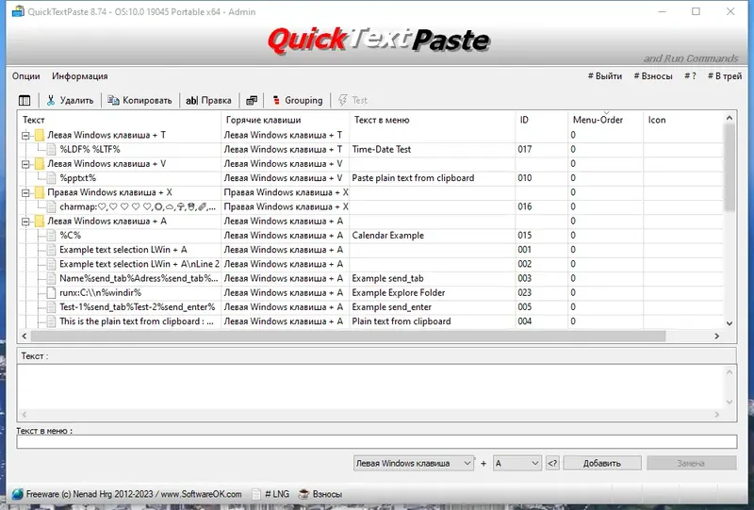This screenshot has width=754, height=510.
Task: Click the globe icon in status bar
Action: [17, 494]
